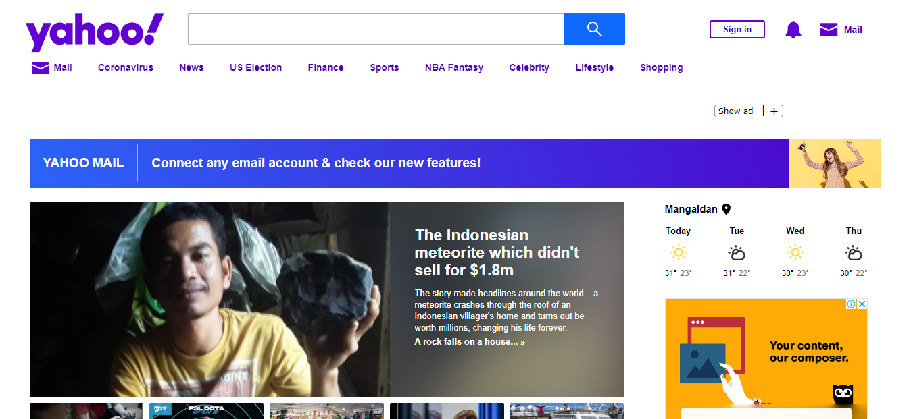Click Tuesday's partly cloudy weather icon
The height and width of the screenshot is (419, 911).
737,253
